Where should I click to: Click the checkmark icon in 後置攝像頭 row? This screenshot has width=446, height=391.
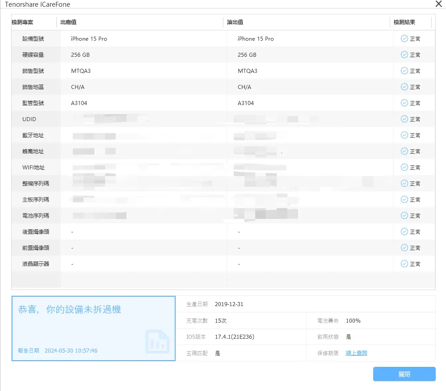[404, 231]
